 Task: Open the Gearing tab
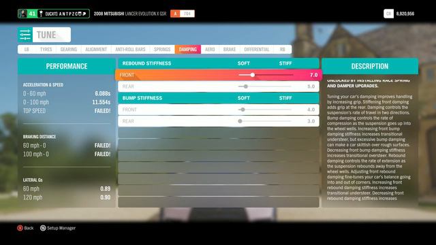(x=69, y=50)
